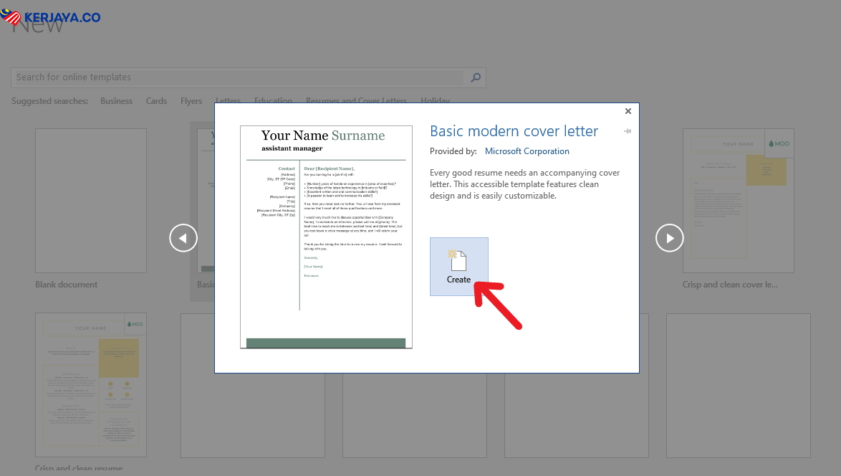Open the Microsoft Corporation provider link
This screenshot has height=476, width=841.
[x=527, y=151]
